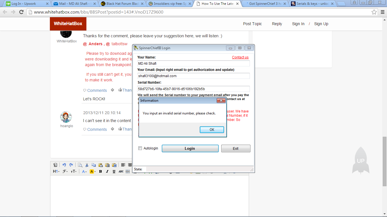This screenshot has height=217, width=387.
Task: Open the H1 heading dropdown
Action: click(x=56, y=172)
